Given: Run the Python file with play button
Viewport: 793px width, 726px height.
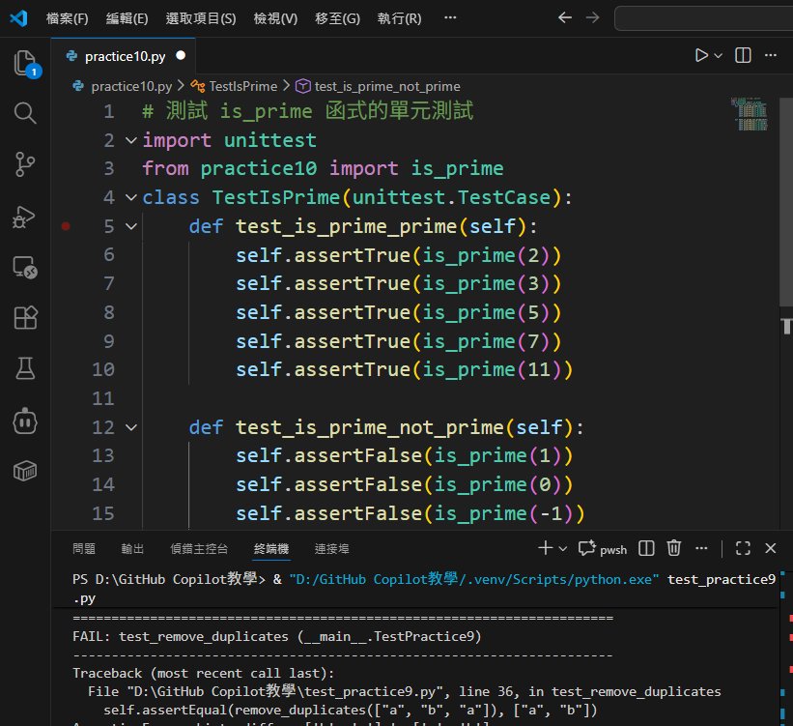Looking at the screenshot, I should (701, 56).
